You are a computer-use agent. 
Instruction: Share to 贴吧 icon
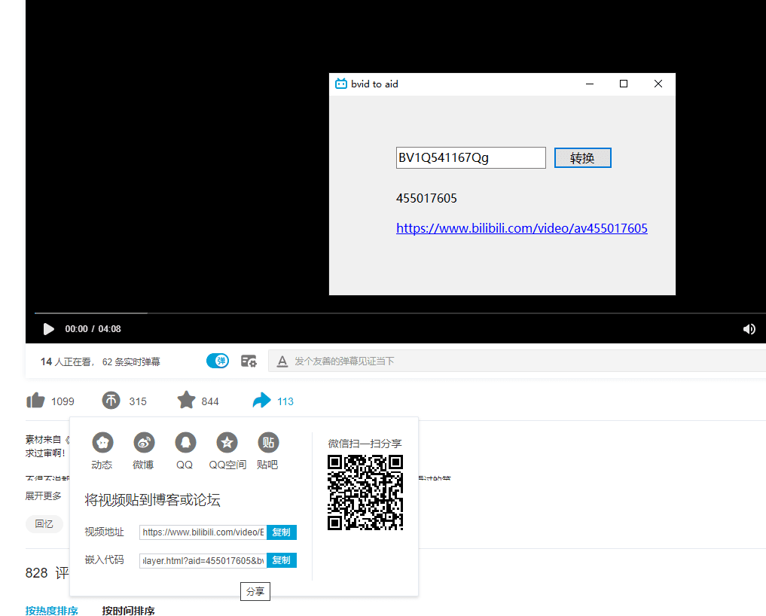pyautogui.click(x=268, y=443)
